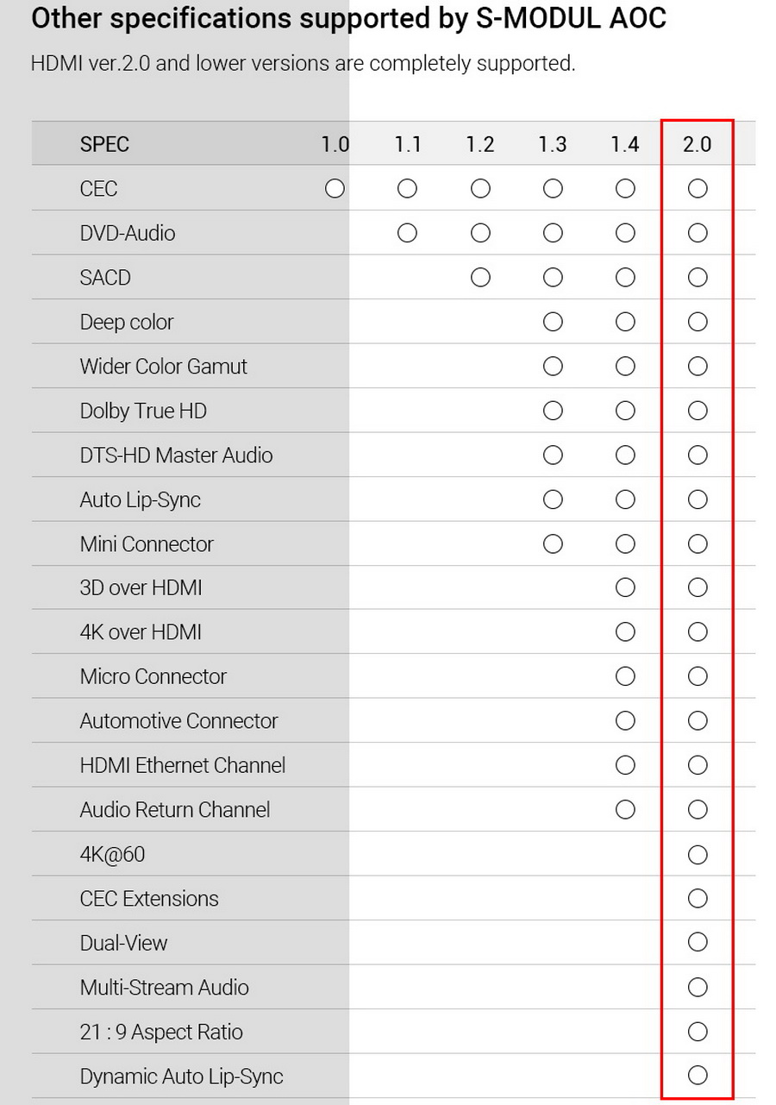776x1105 pixels.
Task: Click the SPEC column header
Action: click(x=104, y=144)
